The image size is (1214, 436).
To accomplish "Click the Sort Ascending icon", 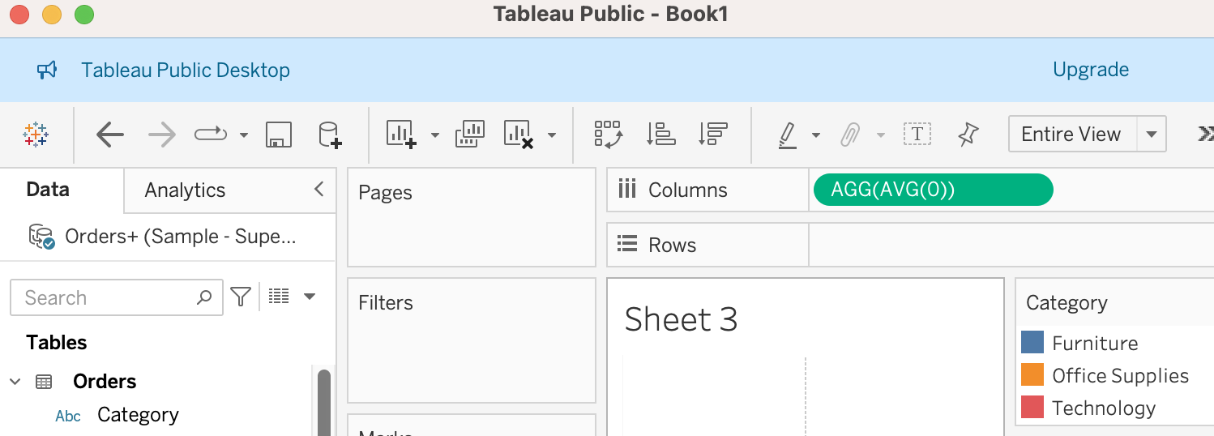I will [661, 135].
